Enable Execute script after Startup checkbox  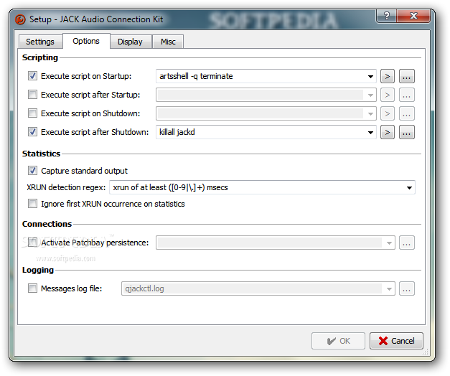point(32,95)
